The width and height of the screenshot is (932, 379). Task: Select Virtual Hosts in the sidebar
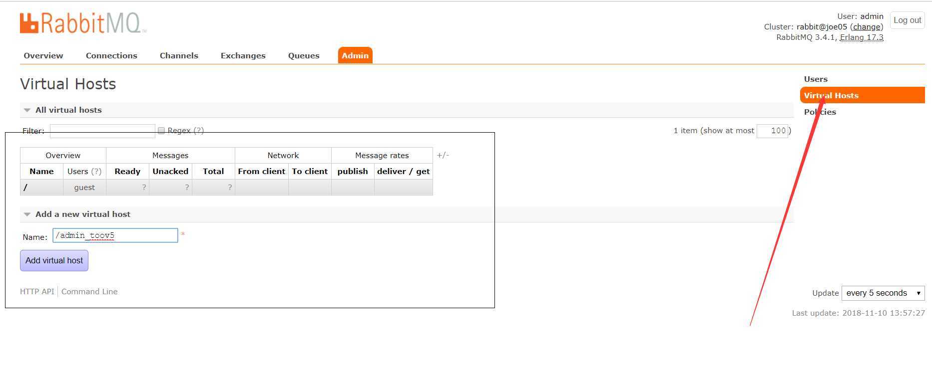863,95
